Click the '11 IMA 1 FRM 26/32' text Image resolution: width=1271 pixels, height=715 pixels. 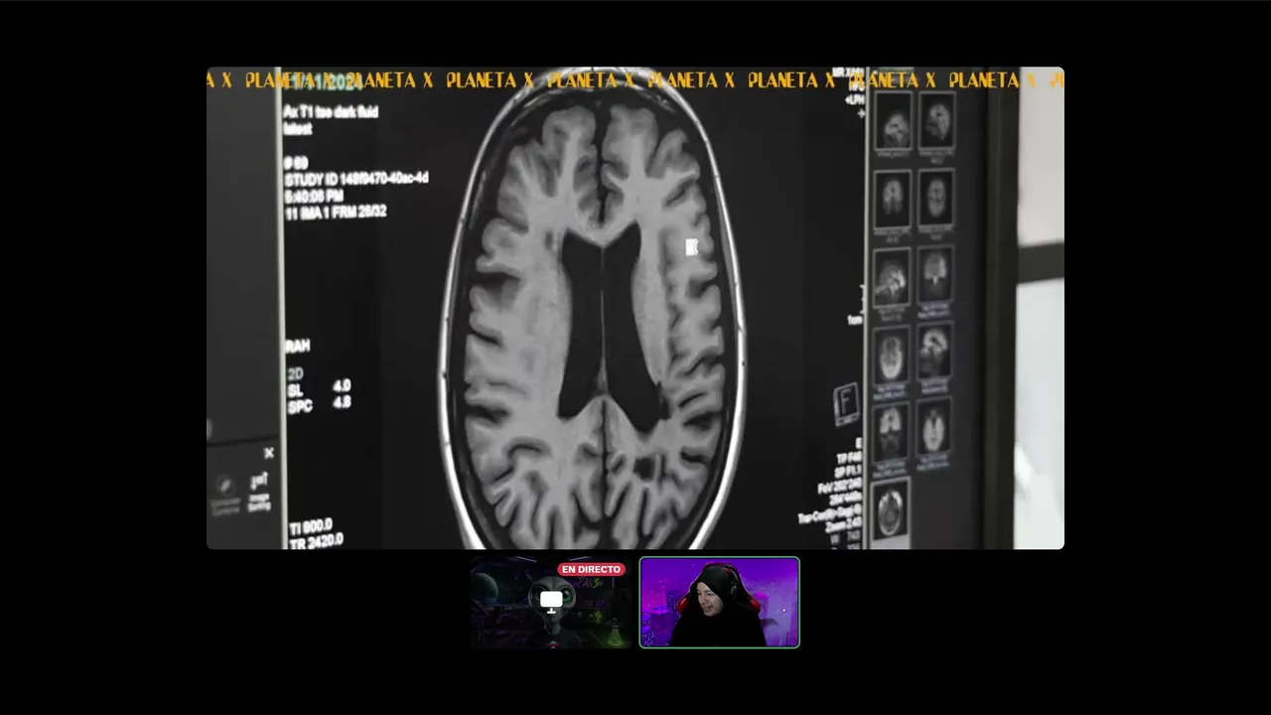(x=336, y=213)
